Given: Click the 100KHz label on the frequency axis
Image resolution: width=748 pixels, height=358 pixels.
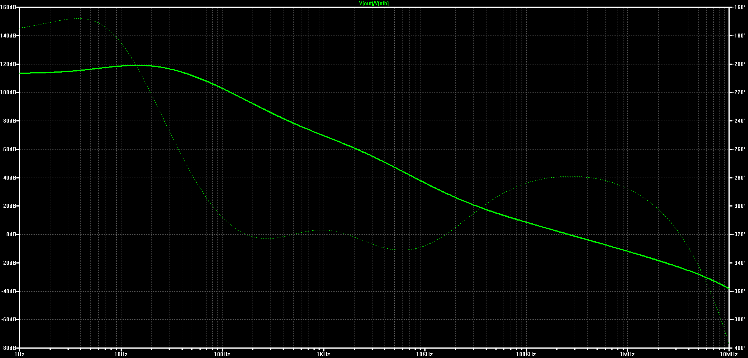Looking at the screenshot, I should point(526,354).
